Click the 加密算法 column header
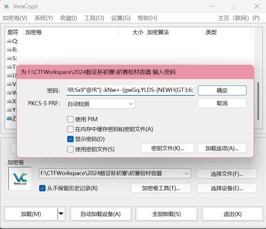 174,32
